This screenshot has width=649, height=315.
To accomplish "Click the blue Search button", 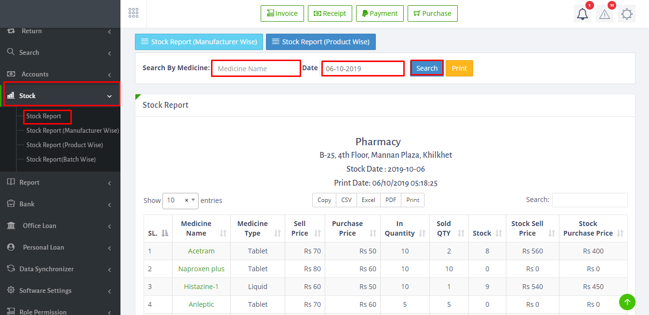I will pos(427,68).
